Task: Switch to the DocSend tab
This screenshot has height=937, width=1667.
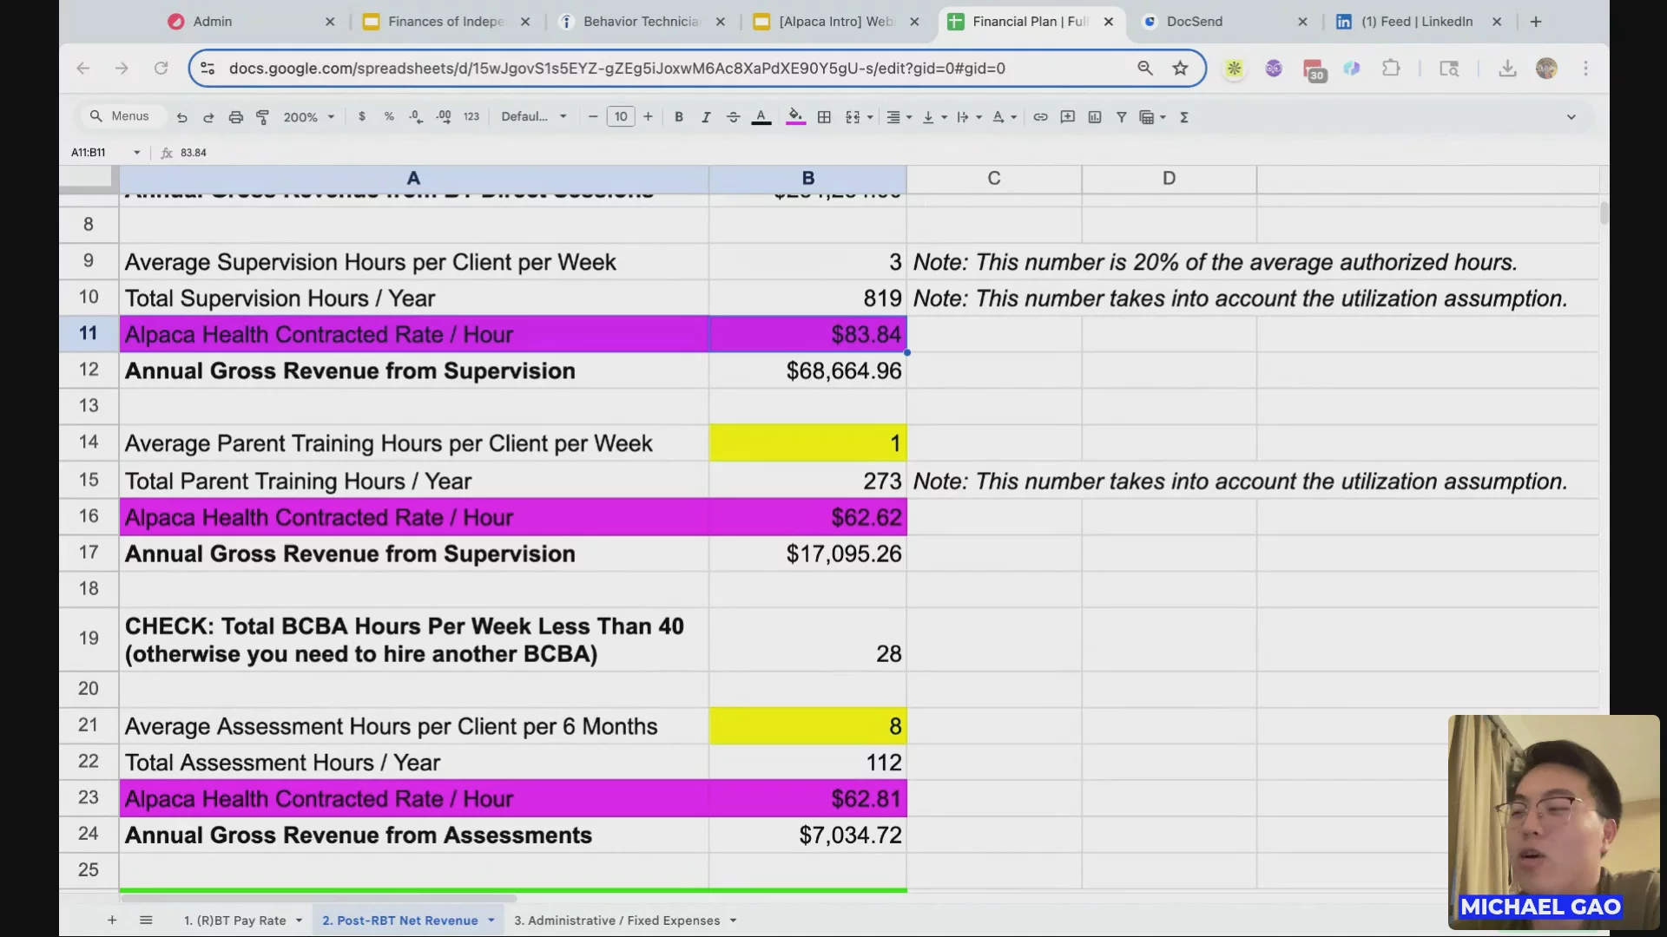Action: (x=1195, y=22)
